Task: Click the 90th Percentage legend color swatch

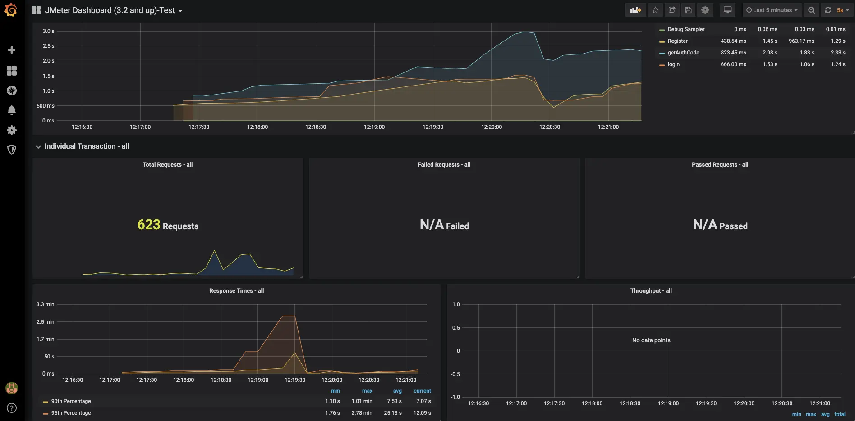Action: click(46, 402)
